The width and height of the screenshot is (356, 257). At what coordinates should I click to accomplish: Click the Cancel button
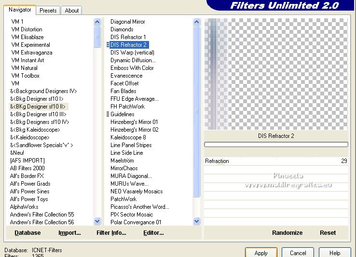[x=298, y=253]
